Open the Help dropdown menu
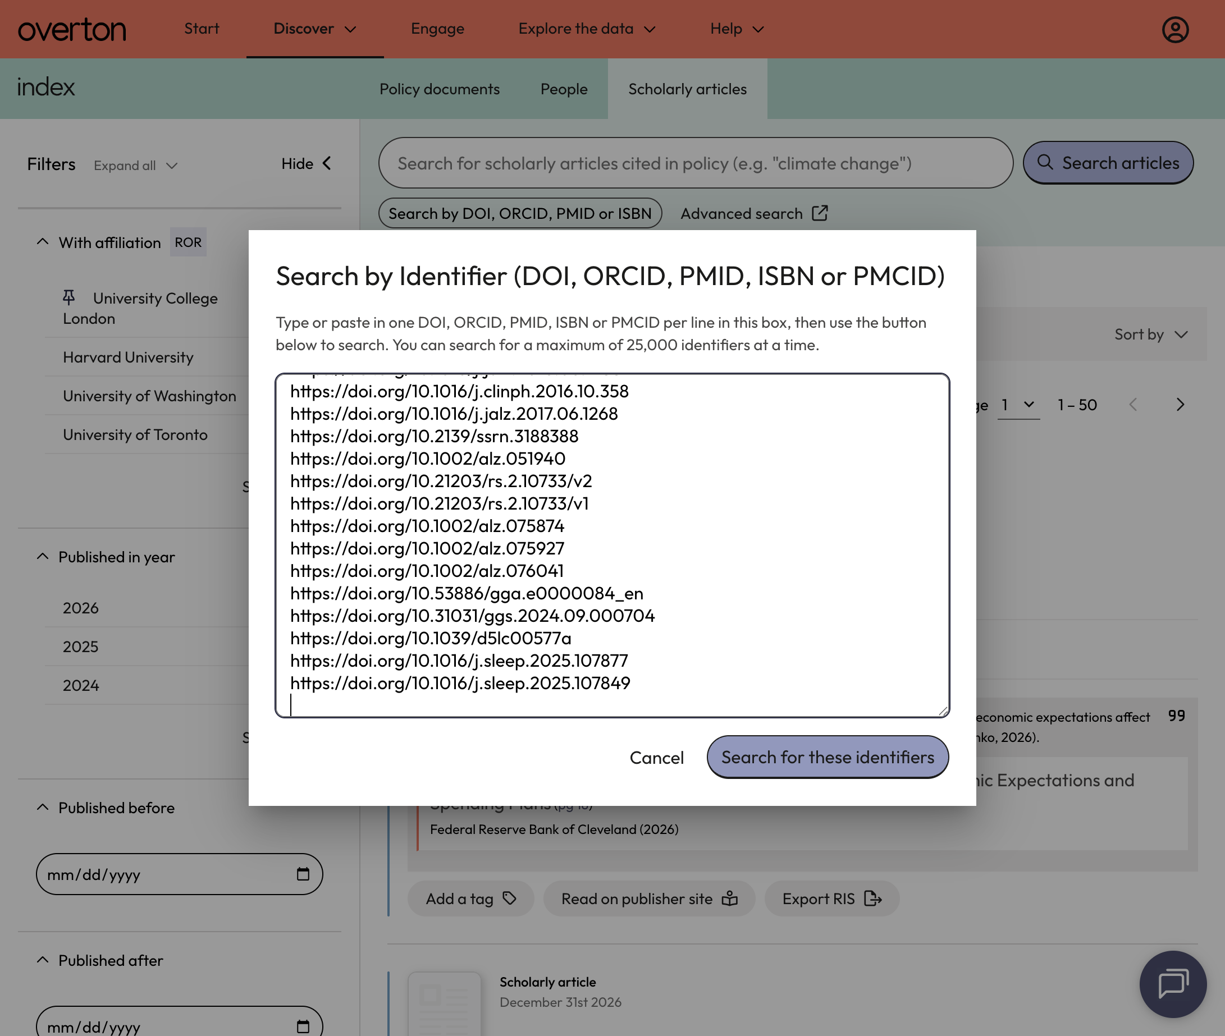 pos(737,29)
